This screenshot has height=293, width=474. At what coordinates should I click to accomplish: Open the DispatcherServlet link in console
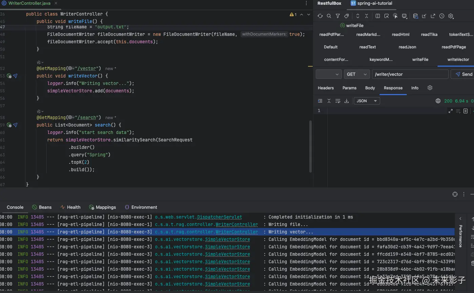220,217
